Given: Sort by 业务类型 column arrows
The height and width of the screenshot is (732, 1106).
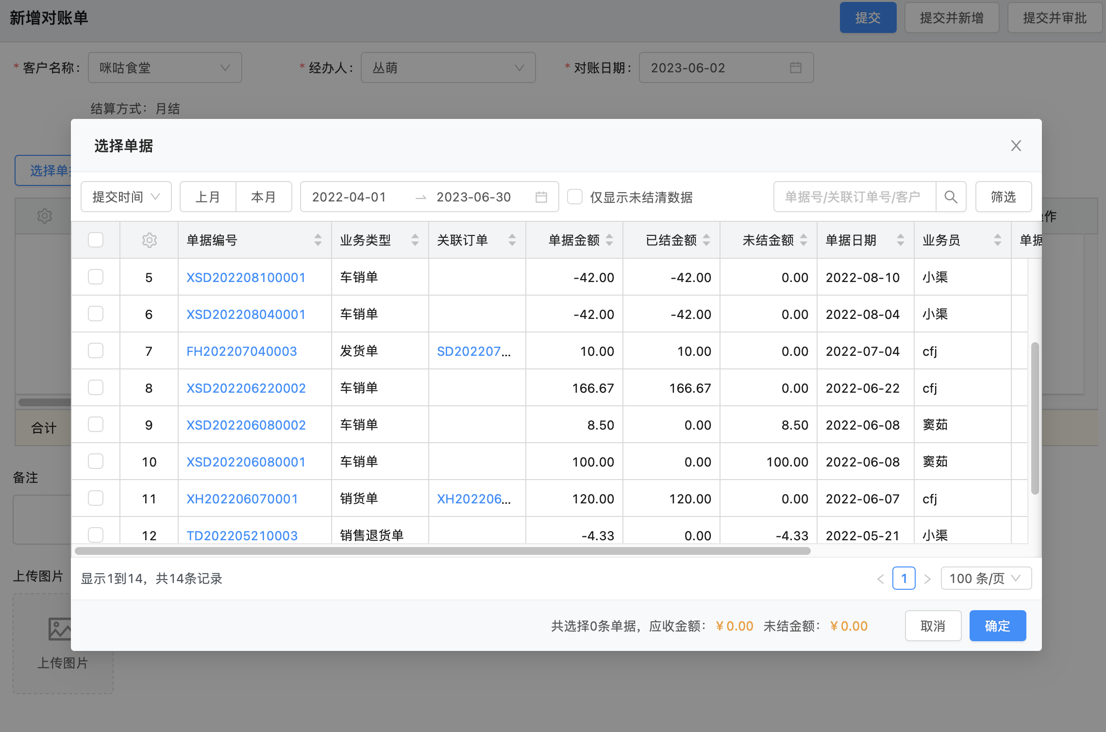Looking at the screenshot, I should coord(415,240).
